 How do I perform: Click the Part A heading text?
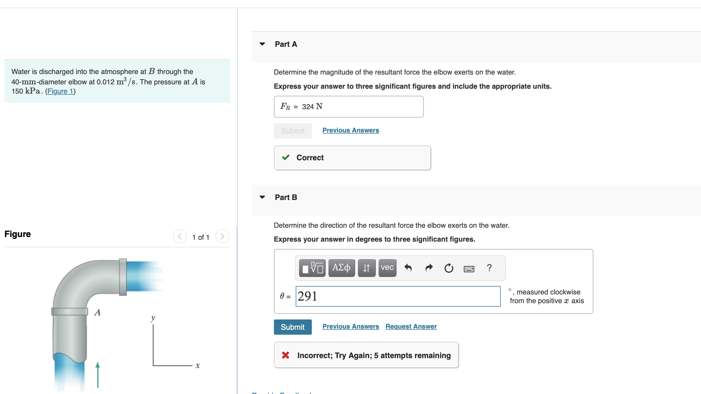(286, 44)
